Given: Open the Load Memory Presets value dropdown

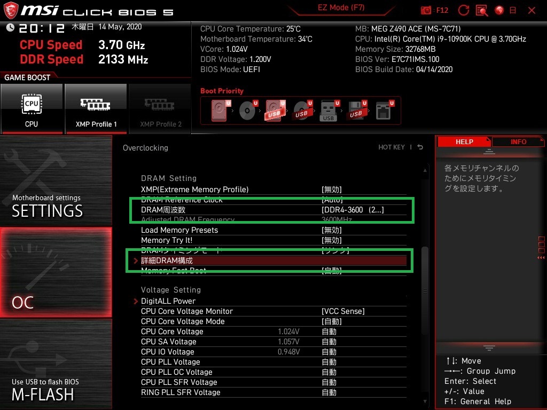Looking at the screenshot, I should [x=331, y=230].
